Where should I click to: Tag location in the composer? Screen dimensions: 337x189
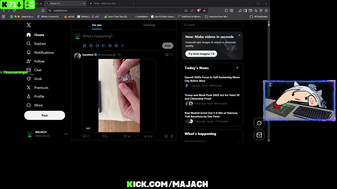point(122,46)
